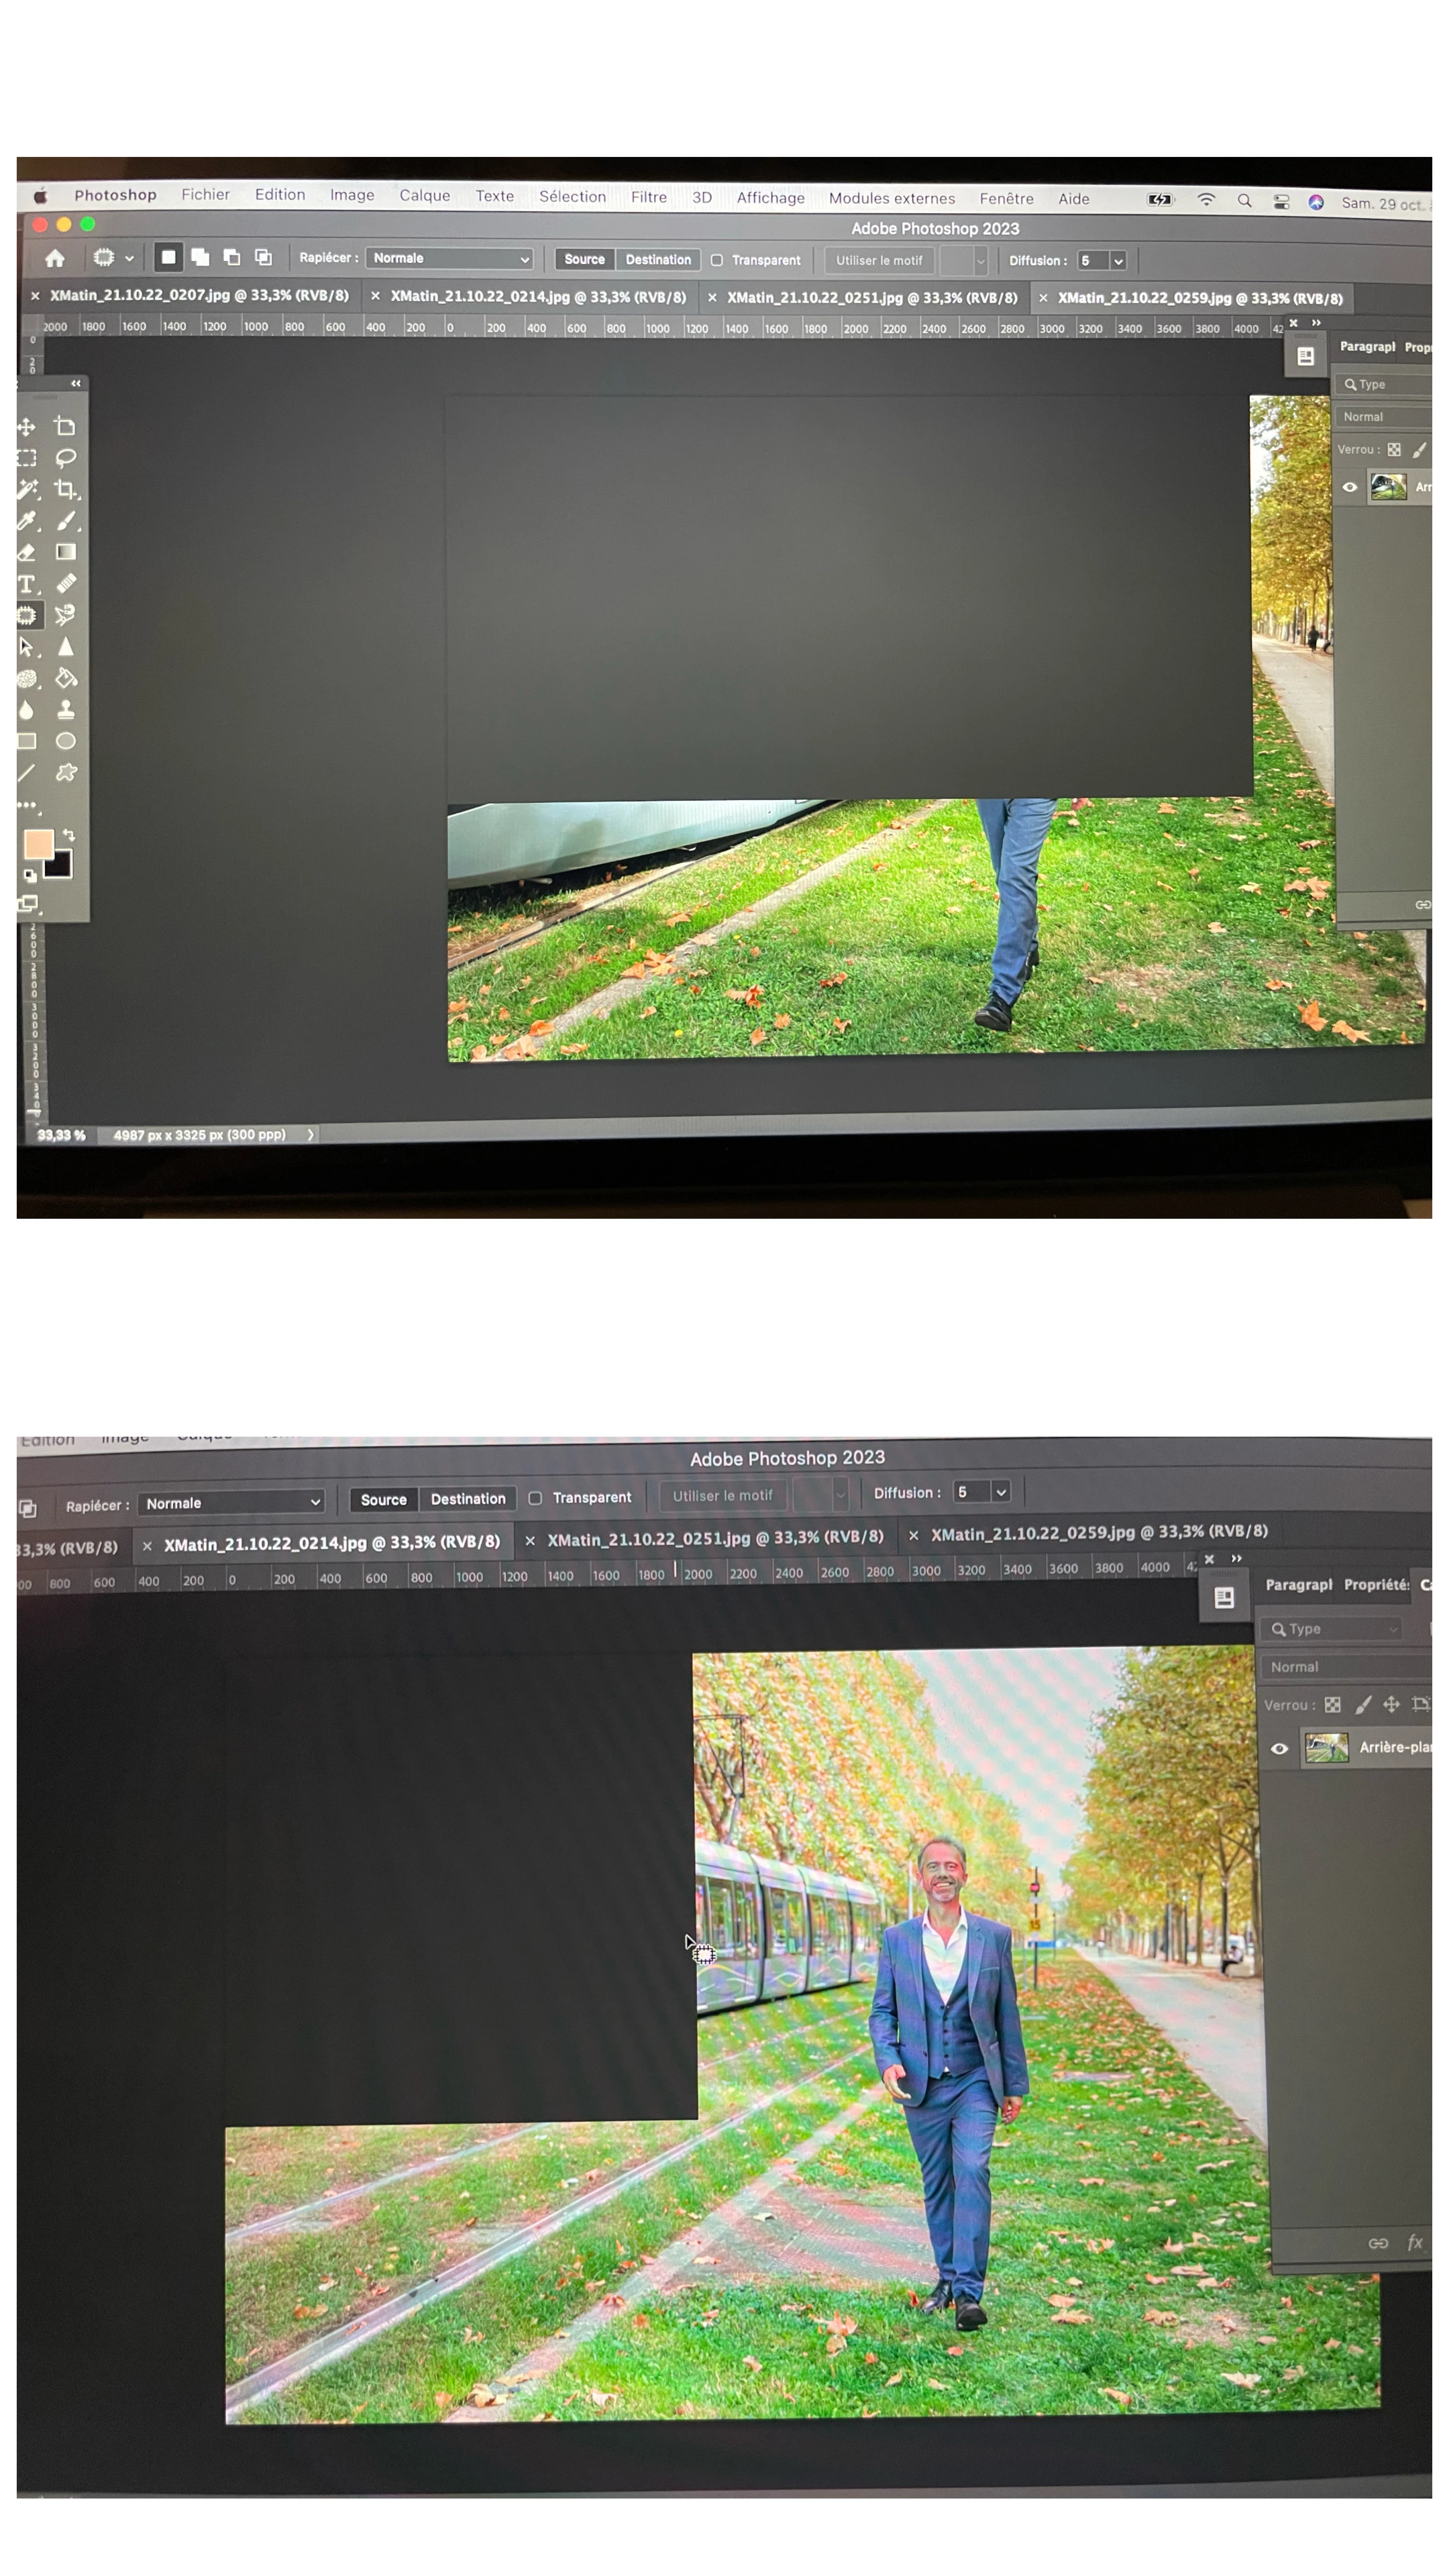Screen dimensions: 1449x2576
Task: Open the Filtre menu
Action: (x=648, y=197)
